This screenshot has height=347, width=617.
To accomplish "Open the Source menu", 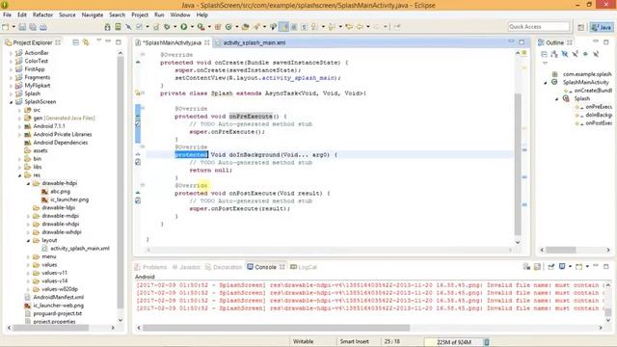I will click(67, 14).
